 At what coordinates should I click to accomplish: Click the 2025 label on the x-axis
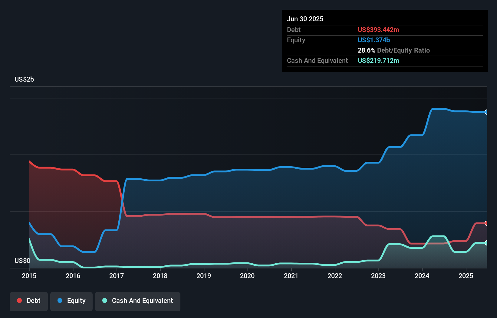[x=466, y=276]
